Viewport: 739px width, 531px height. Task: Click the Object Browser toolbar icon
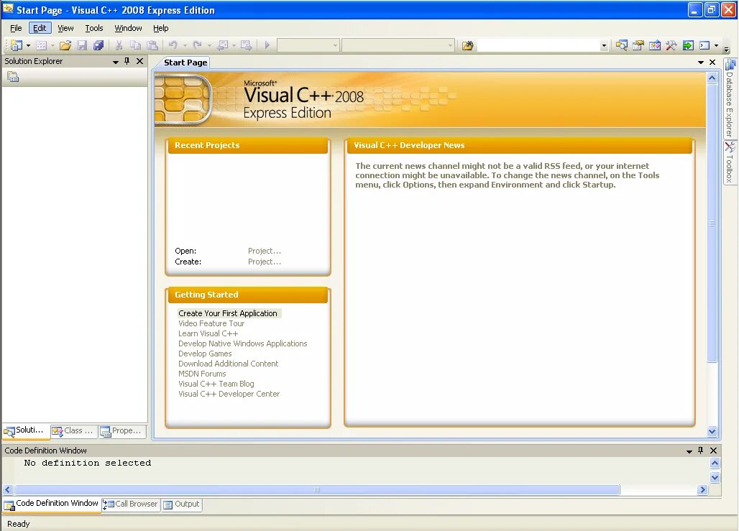pos(655,45)
